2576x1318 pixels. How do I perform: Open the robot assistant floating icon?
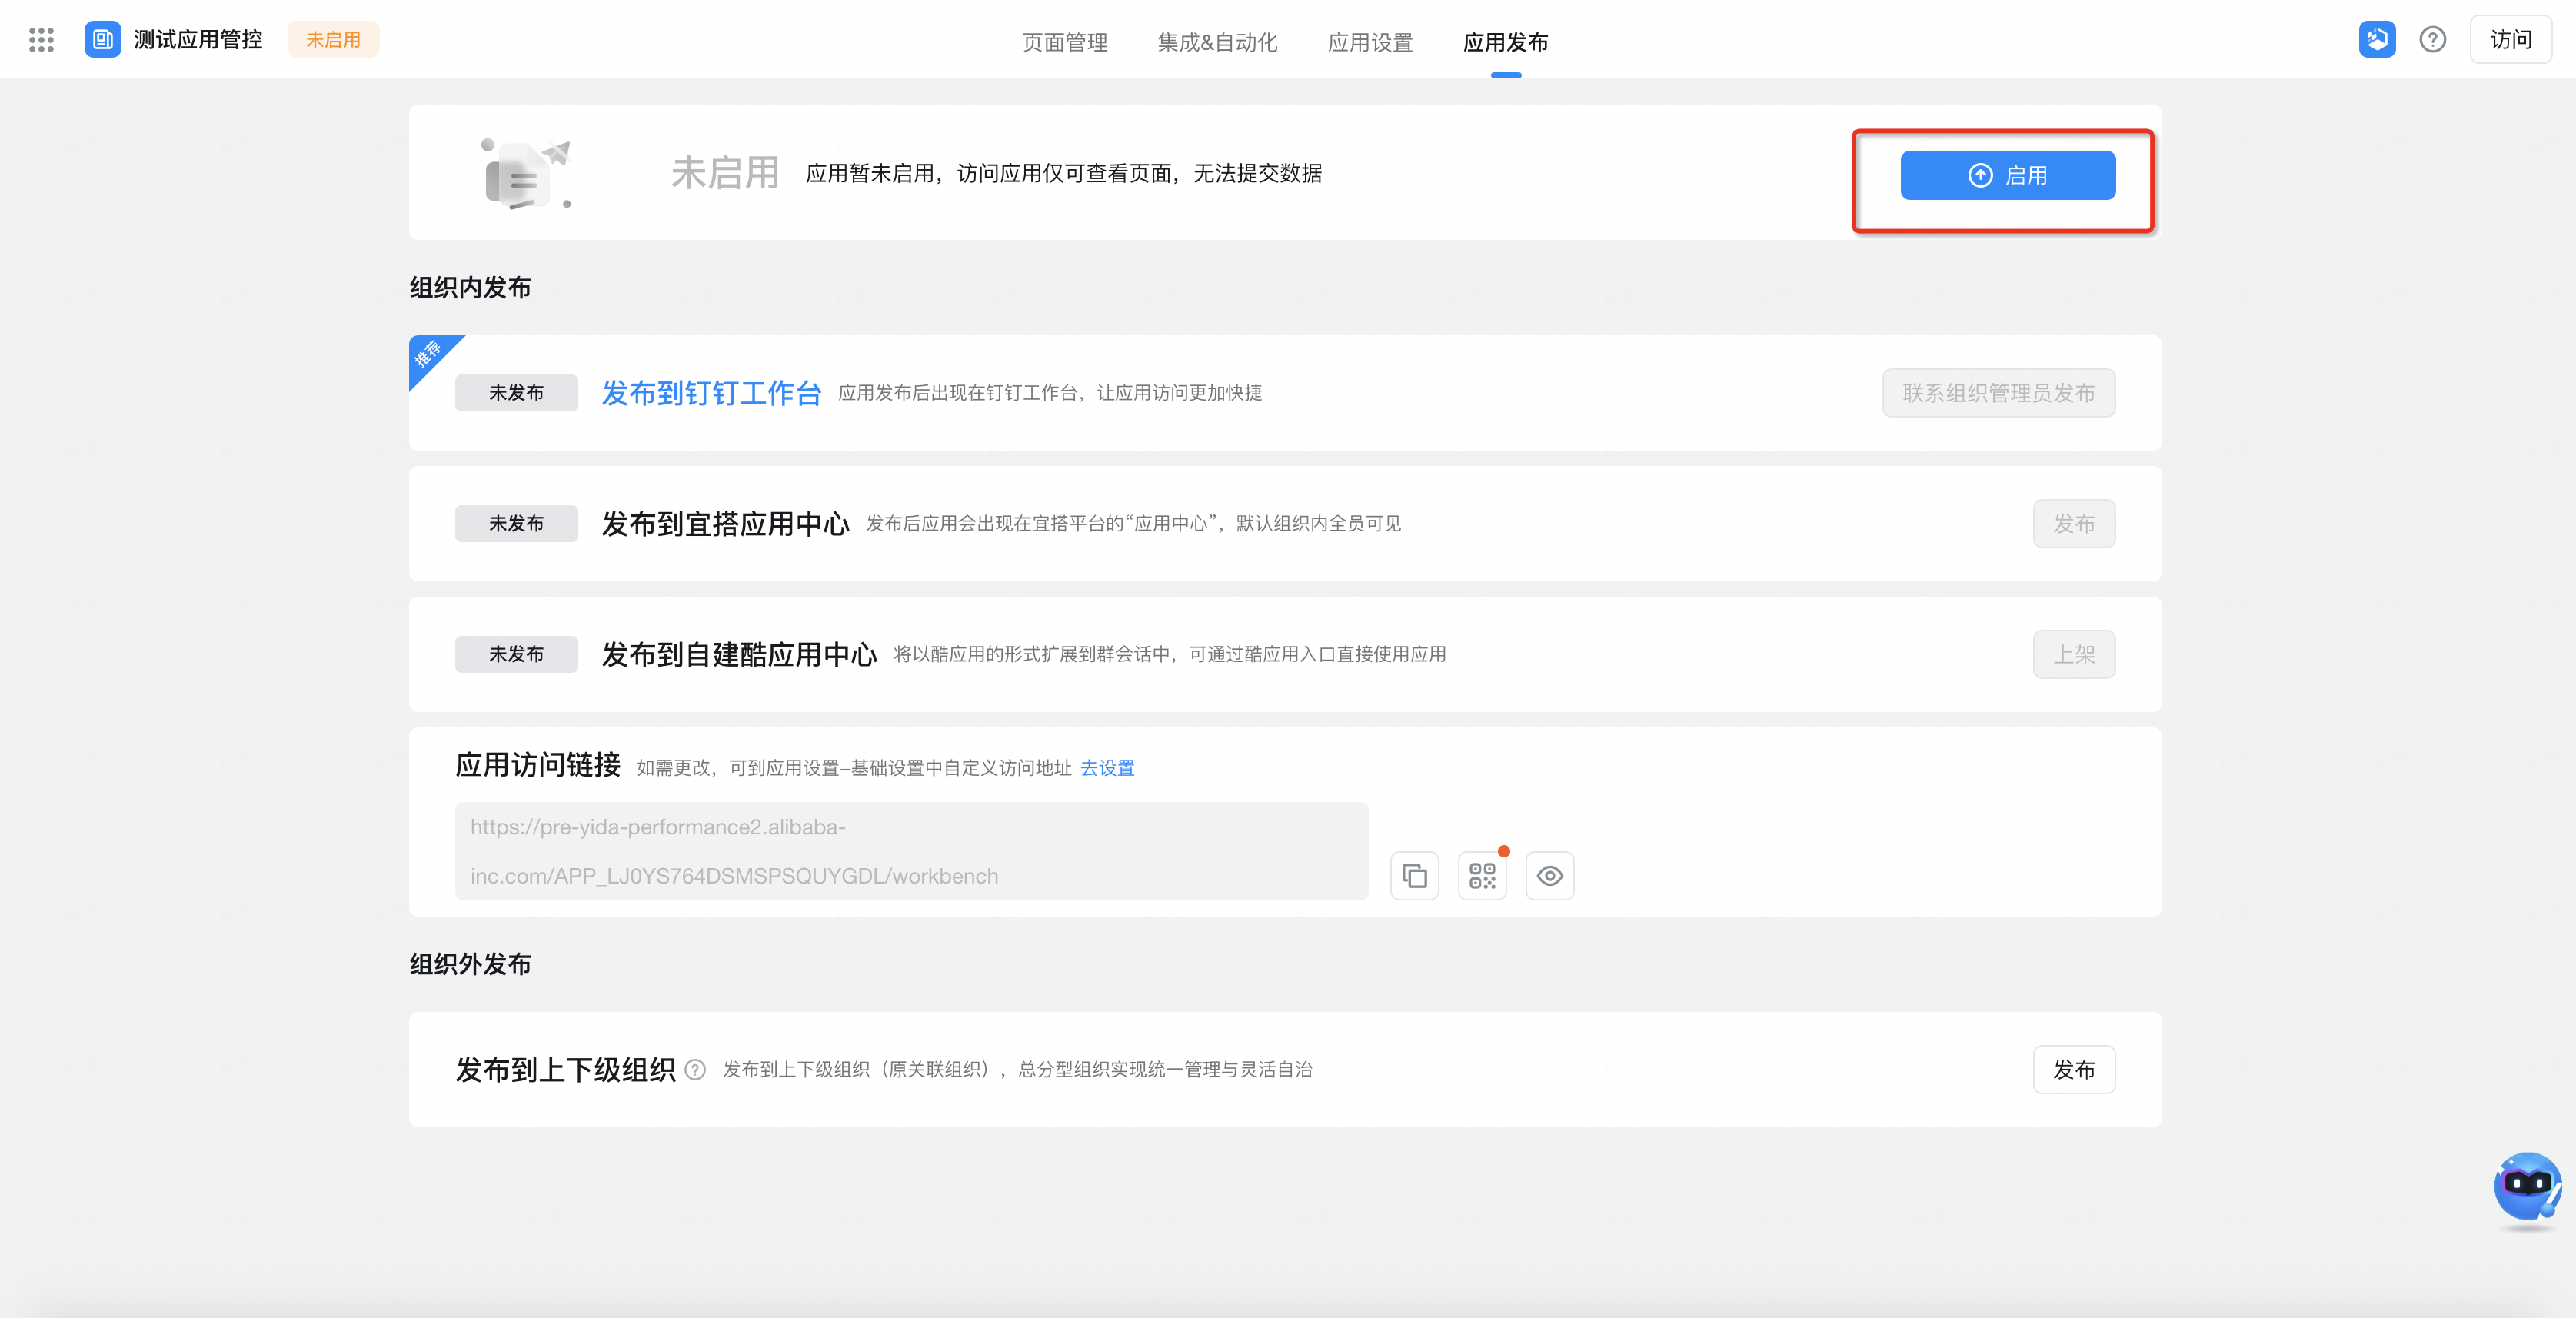tap(2528, 1188)
